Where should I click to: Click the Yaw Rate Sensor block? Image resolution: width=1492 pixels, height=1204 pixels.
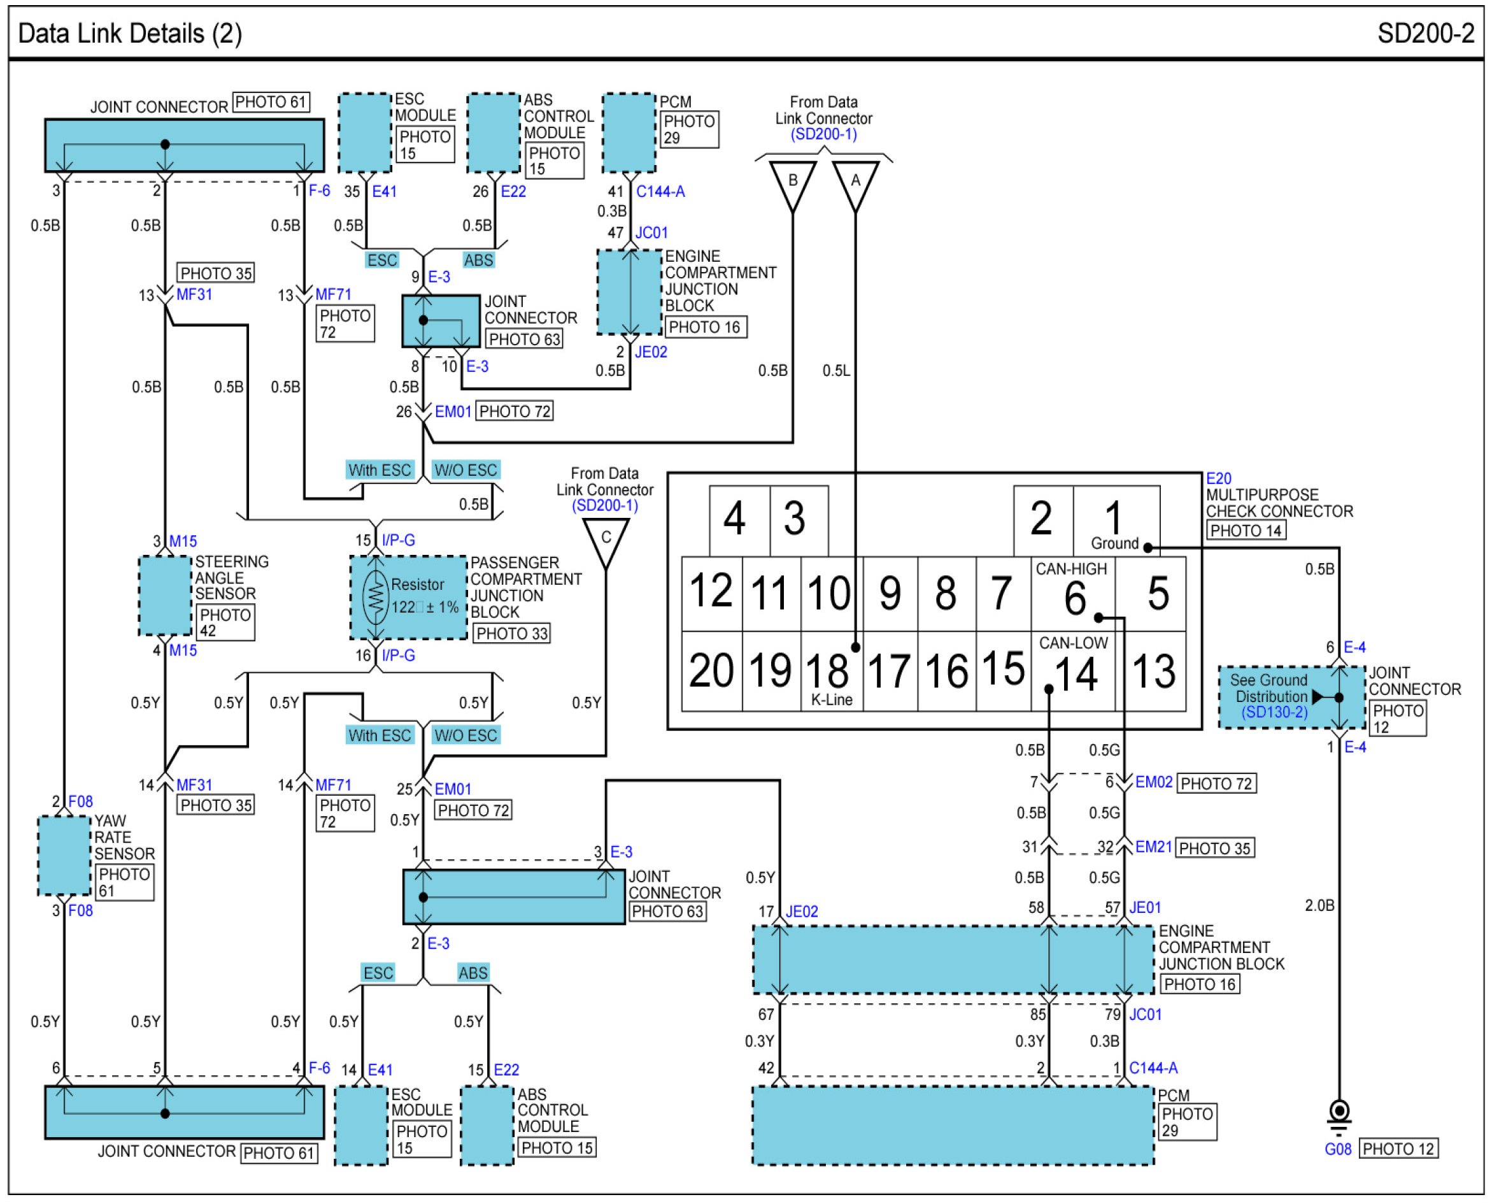coord(64,855)
